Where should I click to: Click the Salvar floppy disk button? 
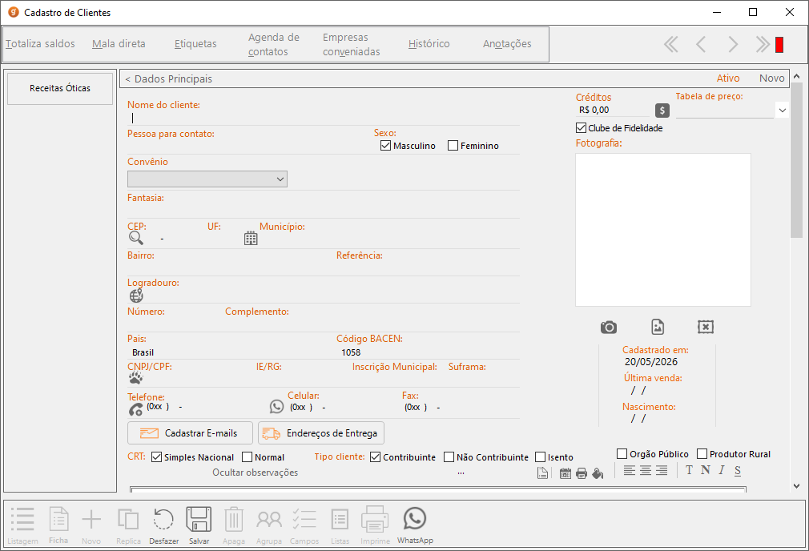pyautogui.click(x=199, y=525)
